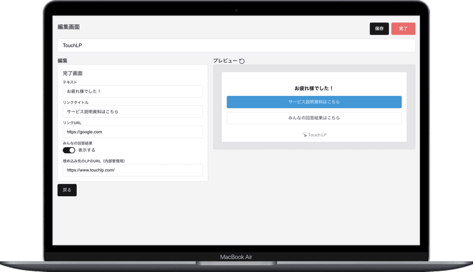
Task: Click the リンクURL field with https://google.com
Action: click(x=133, y=132)
